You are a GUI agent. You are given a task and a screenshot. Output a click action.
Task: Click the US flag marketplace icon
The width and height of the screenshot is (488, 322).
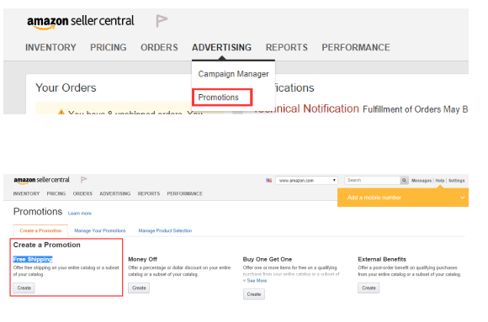pos(269,181)
